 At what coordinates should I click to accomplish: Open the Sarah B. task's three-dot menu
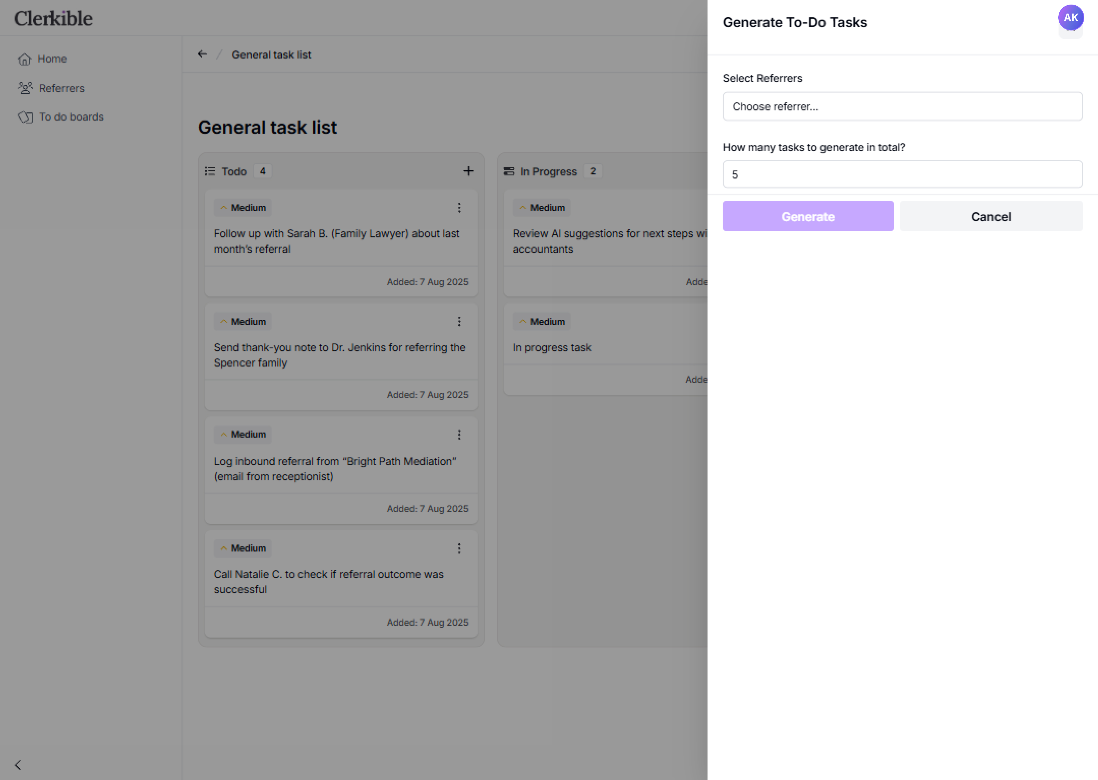[x=459, y=208]
